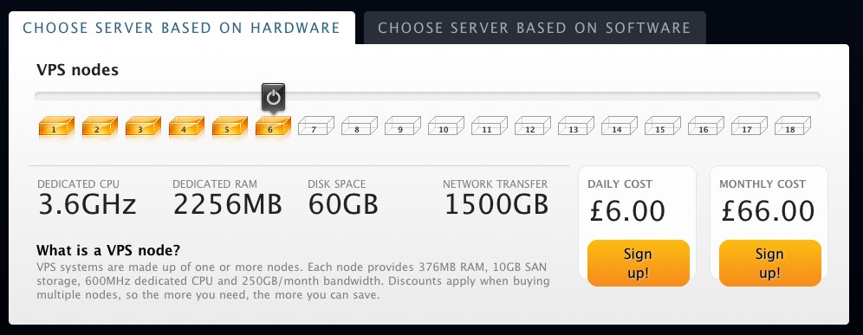The image size is (863, 335).
Task: Sign up under Monthly Cost
Action: 769,263
